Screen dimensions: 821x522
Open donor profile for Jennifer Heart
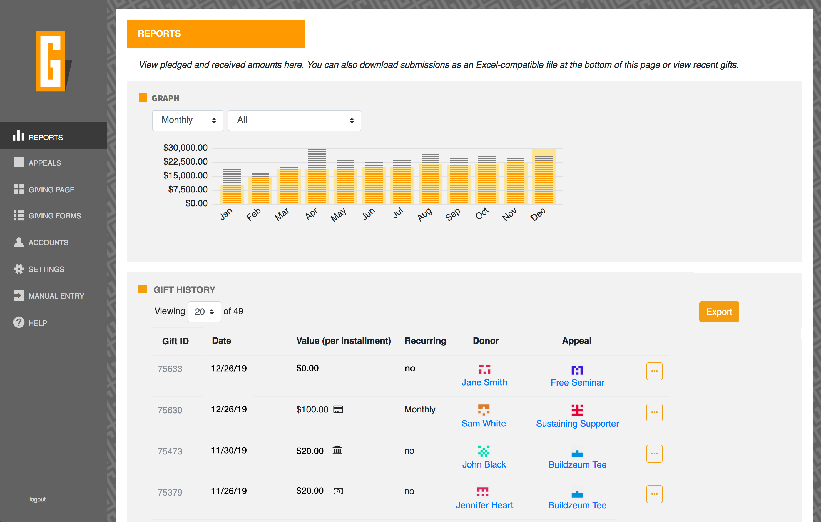coord(484,505)
